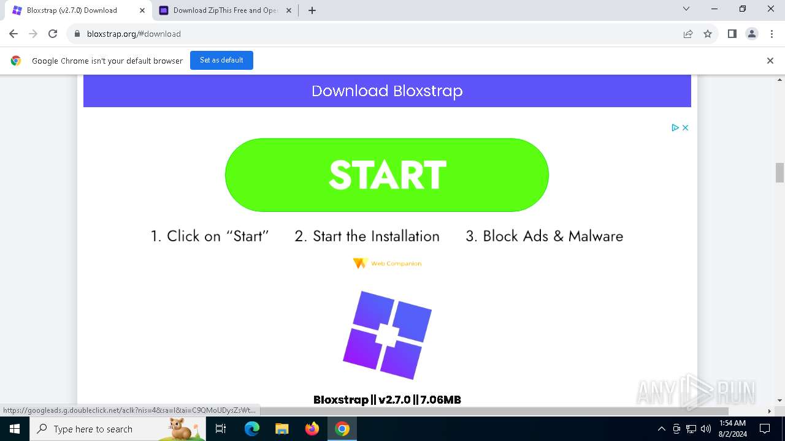Click the '3. Block Ads & Malware' text
785x441 pixels.
coord(544,236)
